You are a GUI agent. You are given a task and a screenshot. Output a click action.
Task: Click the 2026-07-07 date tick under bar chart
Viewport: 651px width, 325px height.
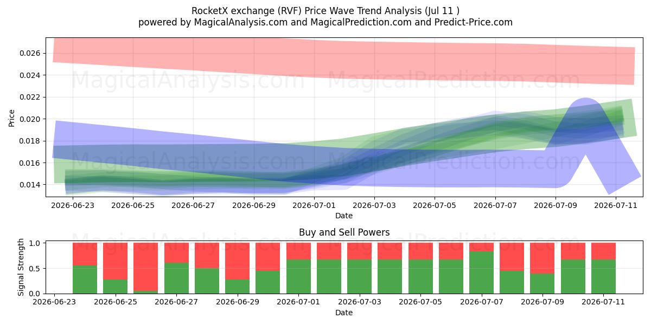482,302
